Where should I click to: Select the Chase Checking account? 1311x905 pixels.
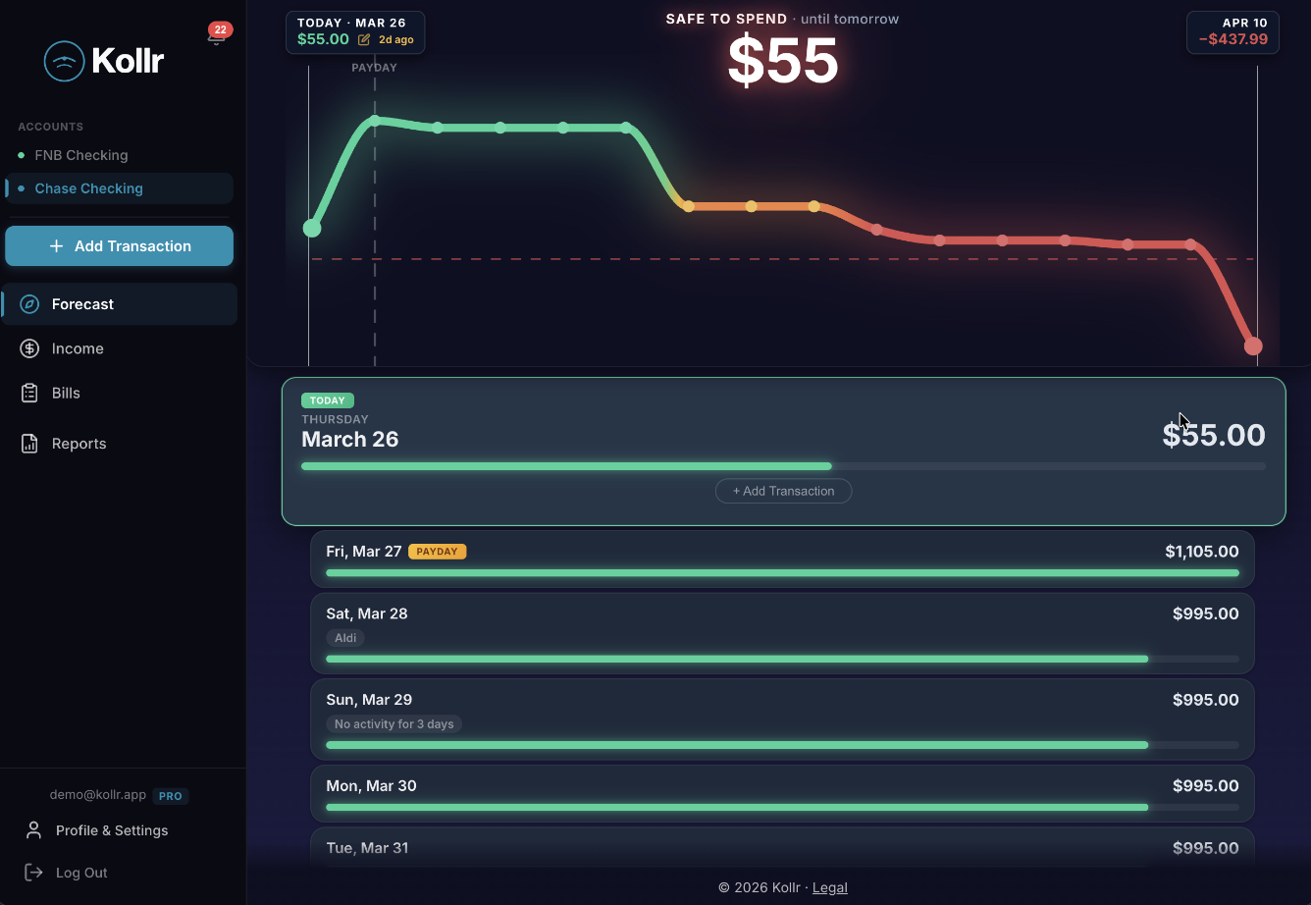[x=89, y=187]
